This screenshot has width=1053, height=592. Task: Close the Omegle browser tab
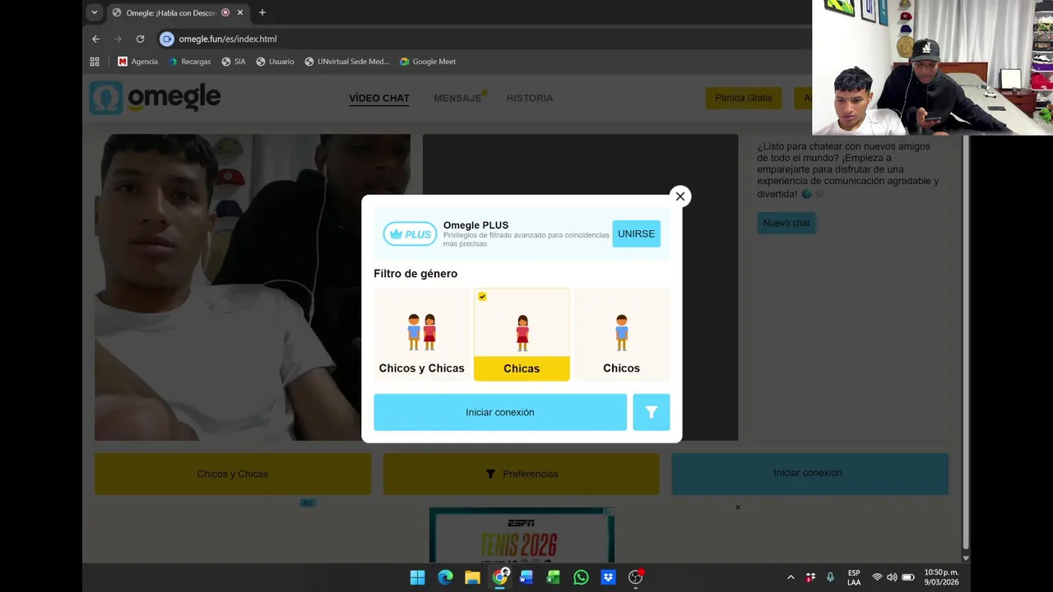click(x=240, y=12)
